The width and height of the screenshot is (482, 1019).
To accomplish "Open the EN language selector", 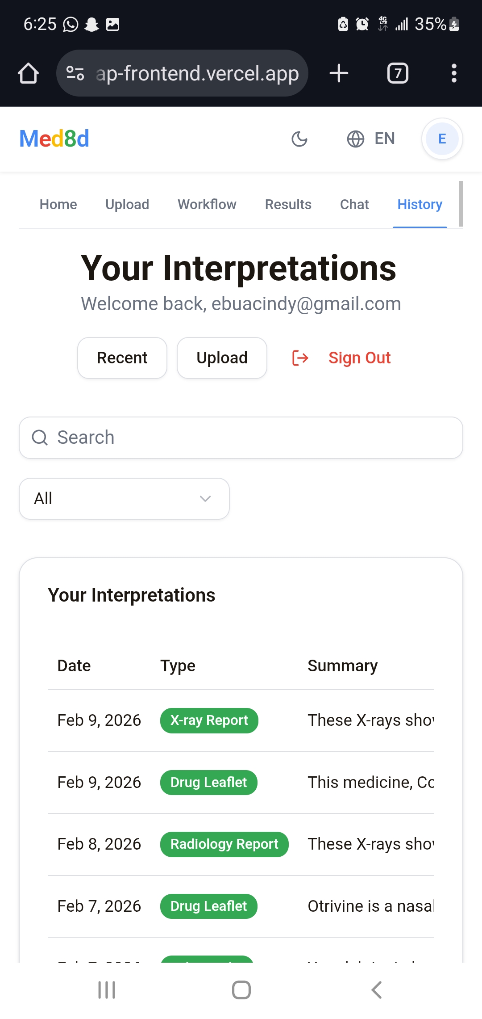I will pyautogui.click(x=371, y=139).
